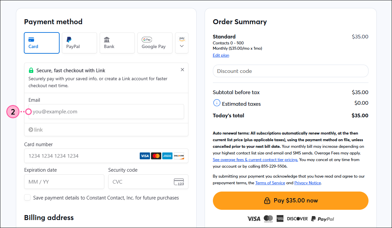392x228 pixels.
Task: Select the Visa icon in card number field
Action: click(x=145, y=156)
